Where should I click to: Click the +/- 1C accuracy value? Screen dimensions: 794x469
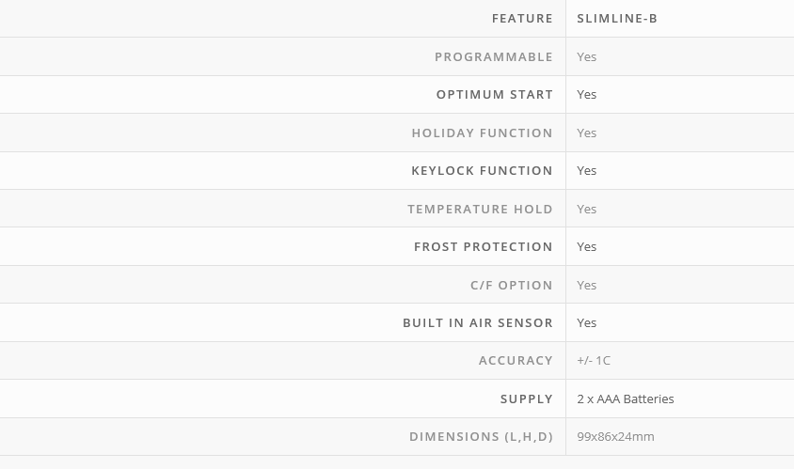click(x=594, y=361)
